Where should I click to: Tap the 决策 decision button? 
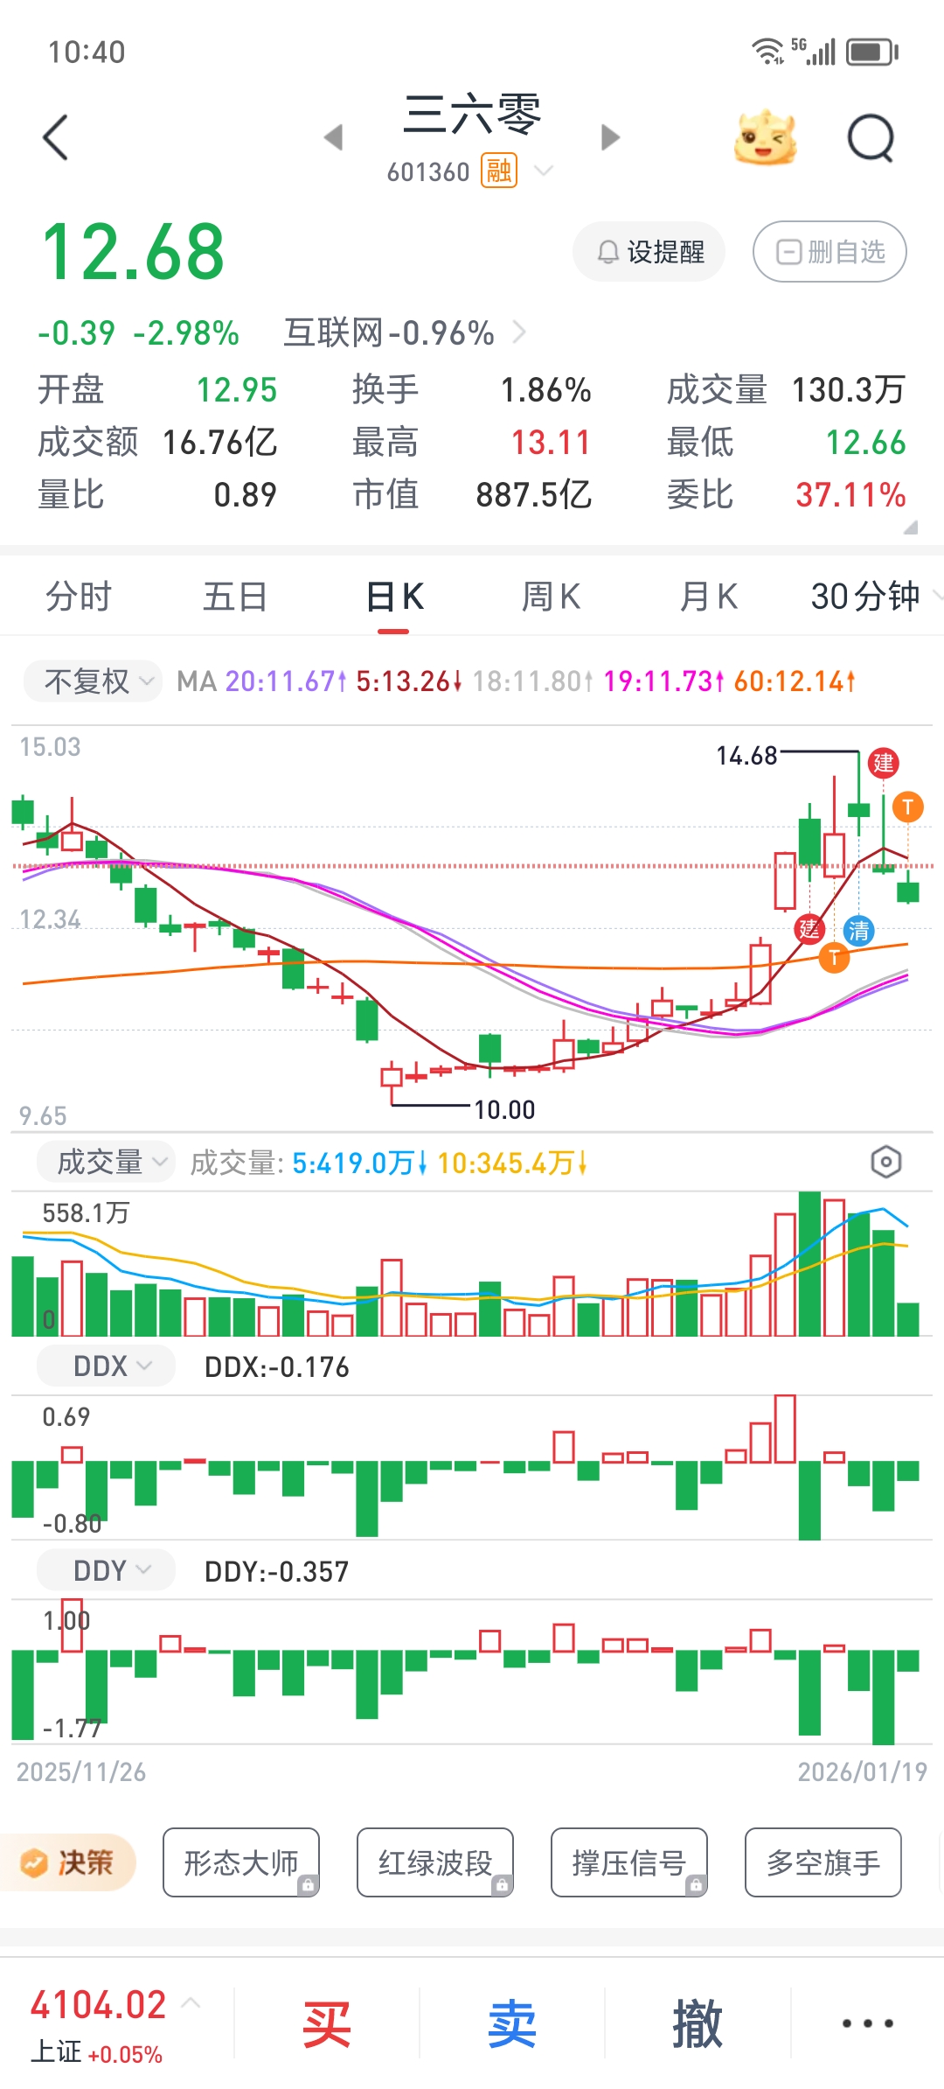pyautogui.click(x=68, y=1862)
